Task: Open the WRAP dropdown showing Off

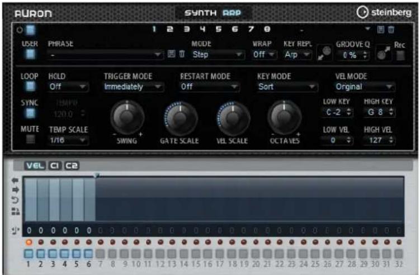Action: tap(264, 55)
